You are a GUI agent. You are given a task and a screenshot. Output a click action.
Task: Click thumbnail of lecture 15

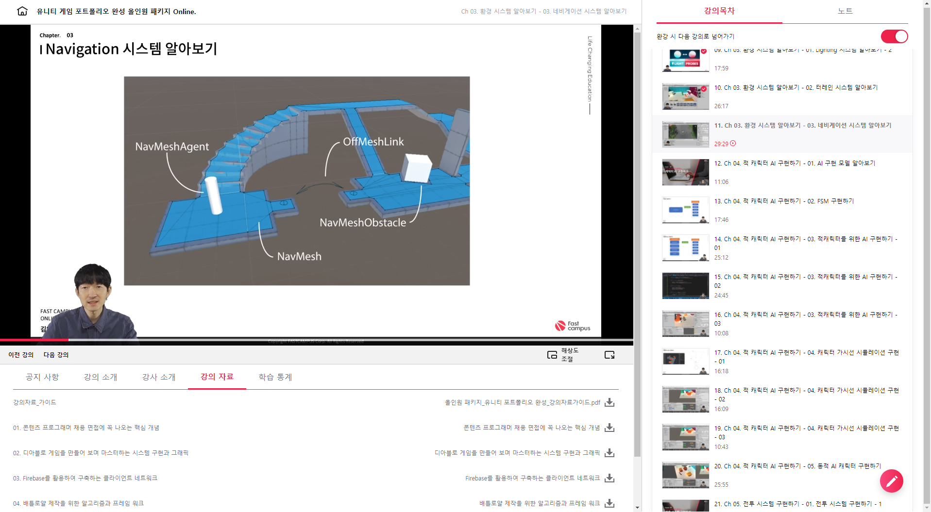686,286
